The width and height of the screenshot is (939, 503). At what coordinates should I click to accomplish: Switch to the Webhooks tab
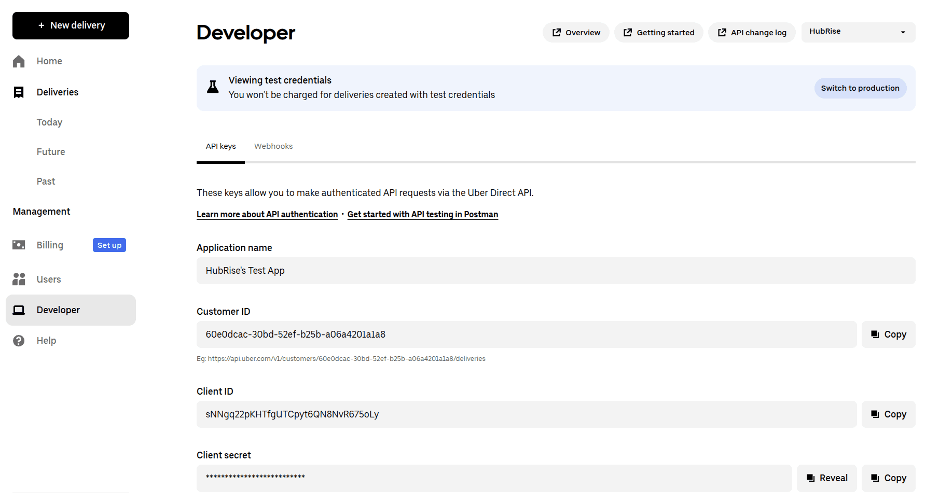click(x=273, y=146)
